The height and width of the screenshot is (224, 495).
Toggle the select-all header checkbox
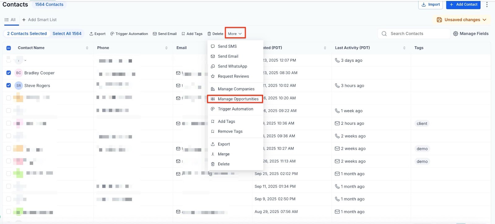(9, 48)
